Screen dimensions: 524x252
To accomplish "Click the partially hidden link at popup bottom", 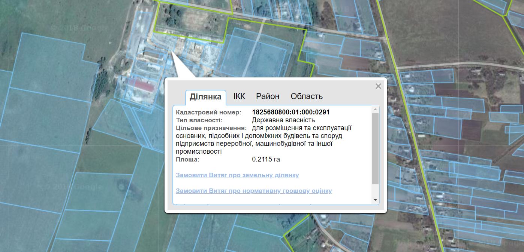I will point(244,203).
